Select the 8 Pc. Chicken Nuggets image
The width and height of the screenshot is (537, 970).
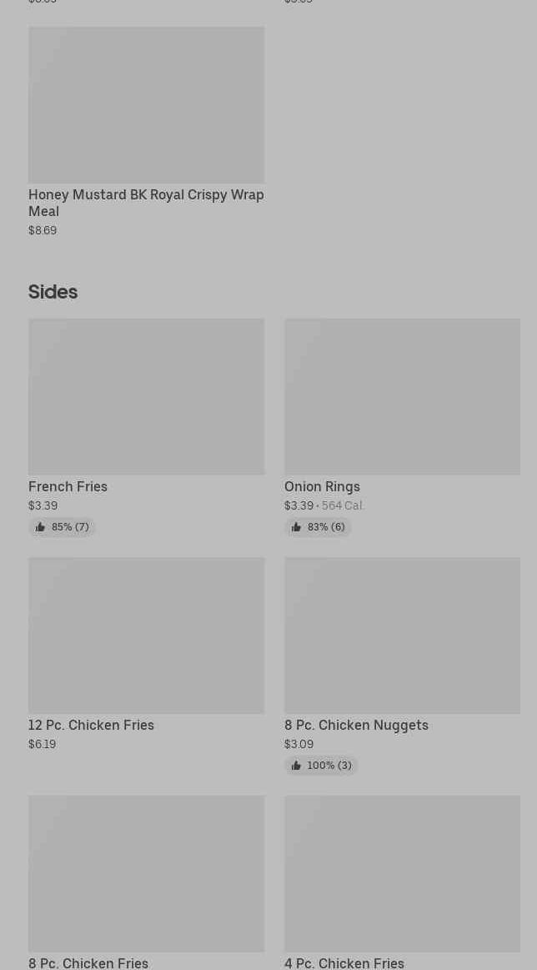[402, 636]
